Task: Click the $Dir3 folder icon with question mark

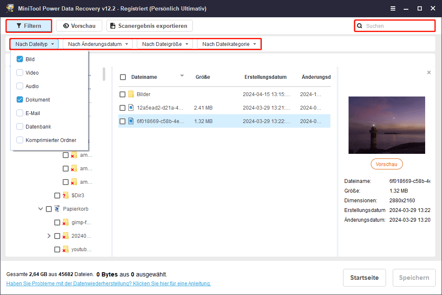Action: pyautogui.click(x=65, y=196)
